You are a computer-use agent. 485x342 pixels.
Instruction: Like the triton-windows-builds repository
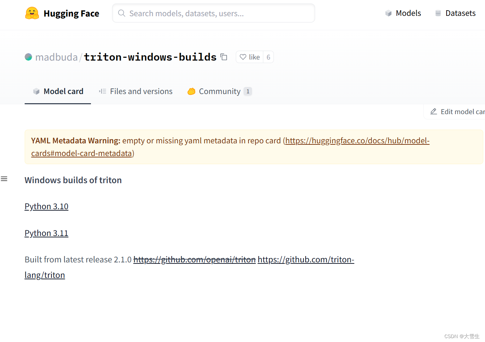(x=250, y=57)
